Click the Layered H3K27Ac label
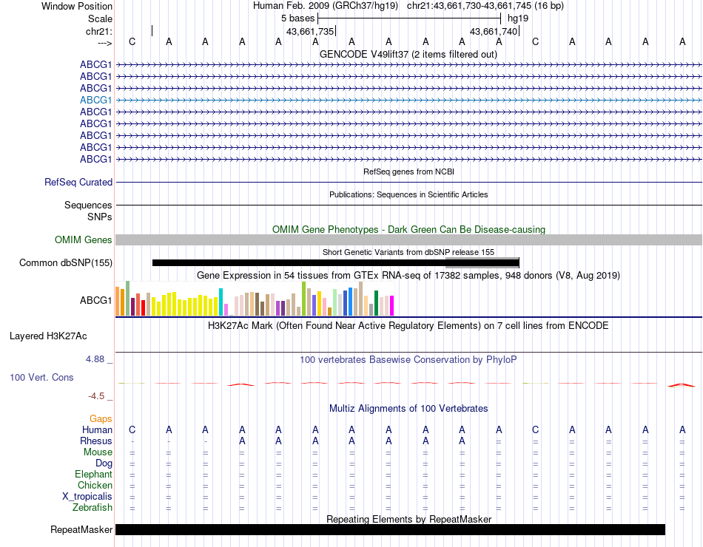The height and width of the screenshot is (547, 703). 48,336
